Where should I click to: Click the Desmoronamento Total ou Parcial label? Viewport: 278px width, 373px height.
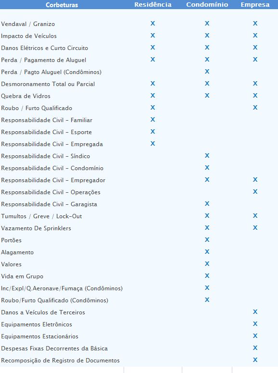[48, 84]
